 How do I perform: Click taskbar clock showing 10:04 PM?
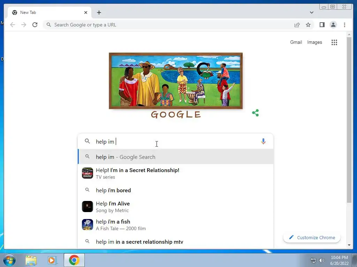pyautogui.click(x=339, y=260)
